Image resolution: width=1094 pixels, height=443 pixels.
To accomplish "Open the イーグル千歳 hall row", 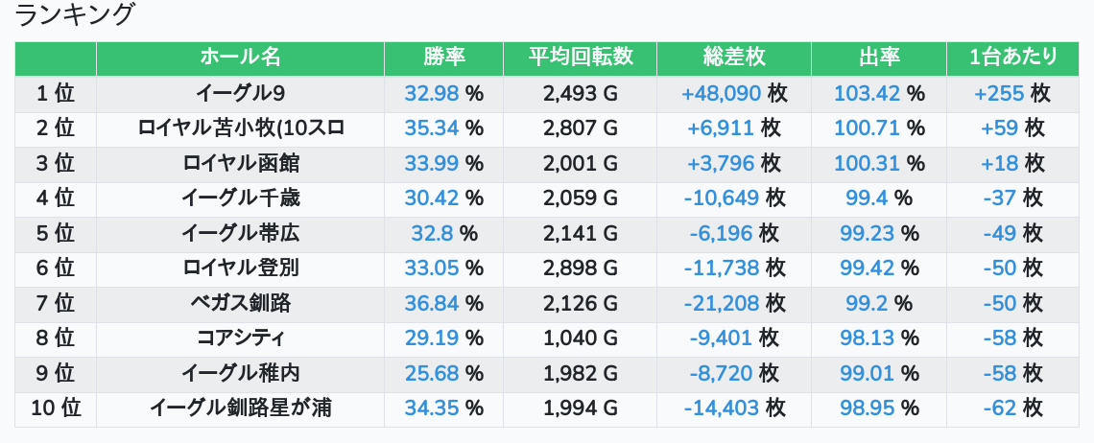I will (x=240, y=198).
